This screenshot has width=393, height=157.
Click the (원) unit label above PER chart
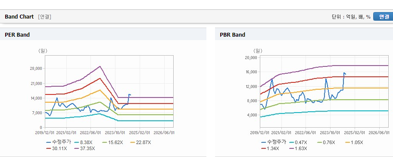(43, 51)
